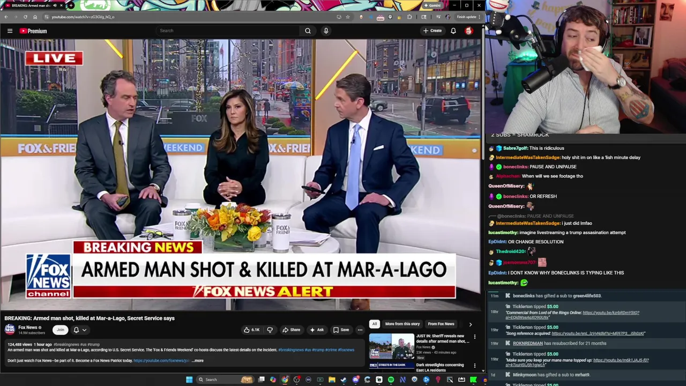Open options for JUST IN Sheriff video

tap(474, 337)
